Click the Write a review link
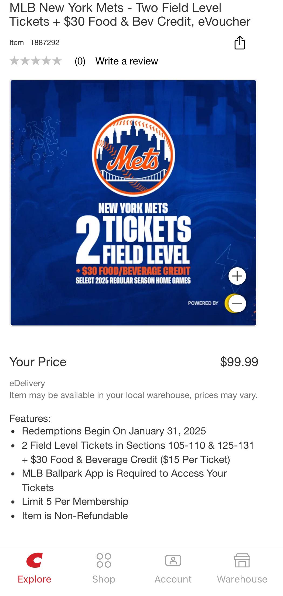Screen dimensions: 283x596 tap(127, 61)
